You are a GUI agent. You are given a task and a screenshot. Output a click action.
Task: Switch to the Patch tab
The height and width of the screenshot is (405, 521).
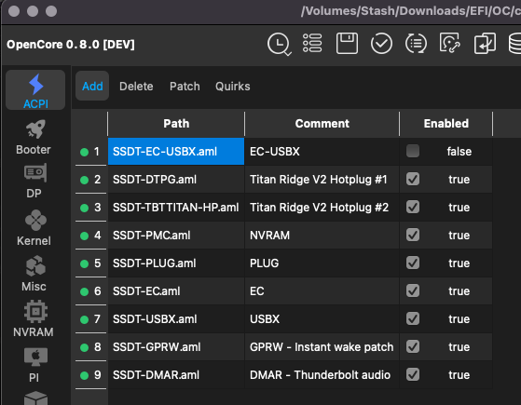coord(185,87)
